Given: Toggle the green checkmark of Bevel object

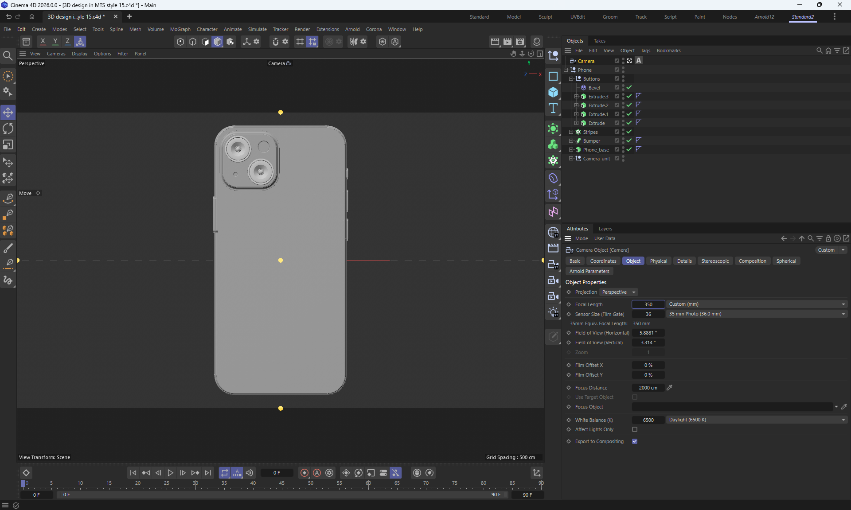Looking at the screenshot, I should [x=629, y=87].
